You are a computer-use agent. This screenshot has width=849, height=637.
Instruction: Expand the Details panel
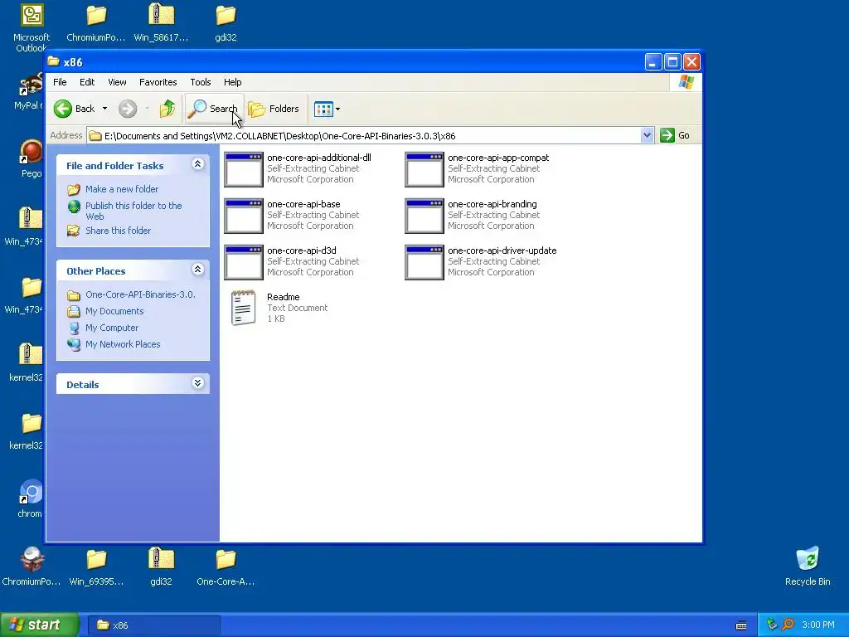tap(197, 383)
